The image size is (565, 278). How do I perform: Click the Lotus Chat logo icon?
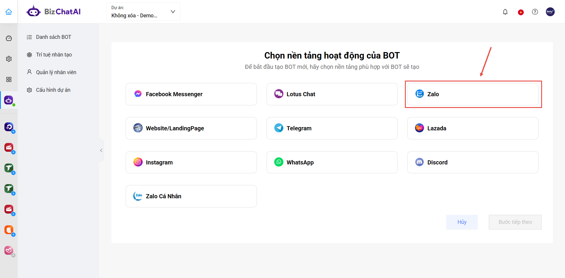coord(279,94)
